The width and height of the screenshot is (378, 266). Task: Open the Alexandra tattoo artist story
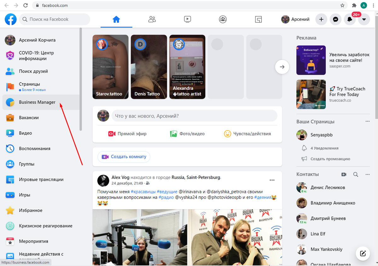click(x=187, y=67)
